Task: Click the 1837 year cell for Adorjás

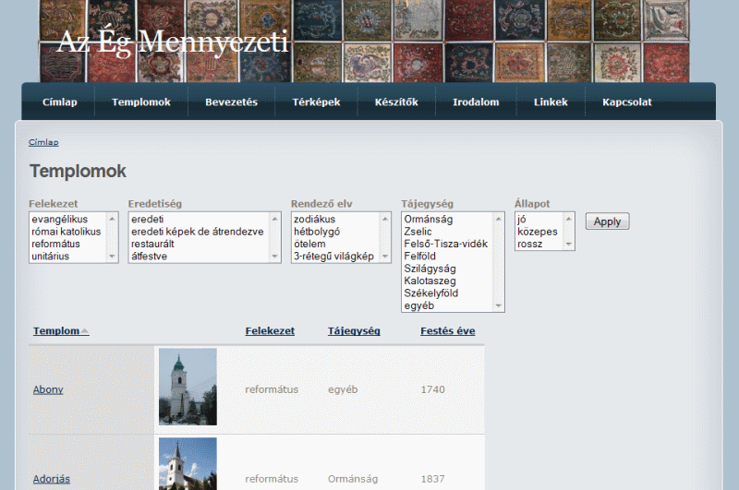Action: 432,479
